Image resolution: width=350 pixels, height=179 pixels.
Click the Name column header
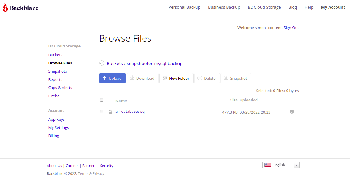click(121, 101)
